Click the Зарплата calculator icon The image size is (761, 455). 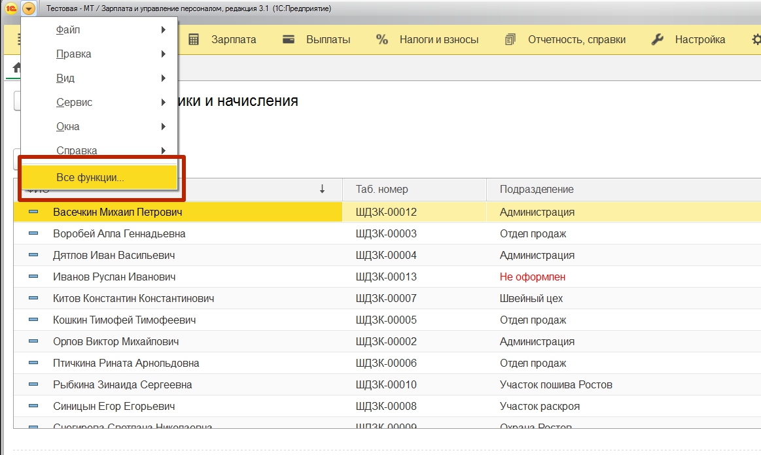click(194, 40)
